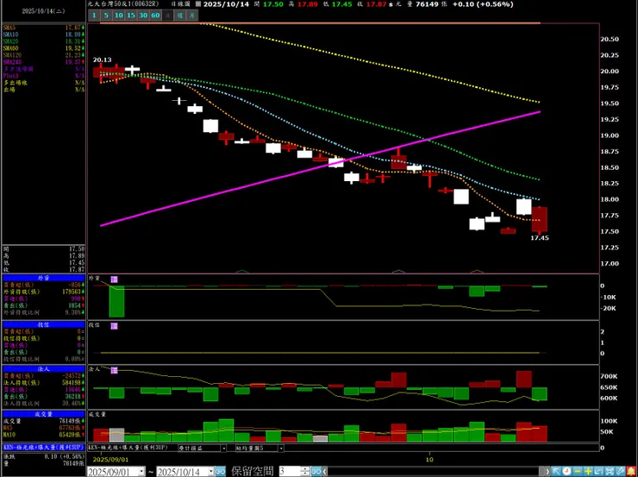Click the undo arrow icon in bottom toolbar
638x477 pixels.
tap(598, 471)
